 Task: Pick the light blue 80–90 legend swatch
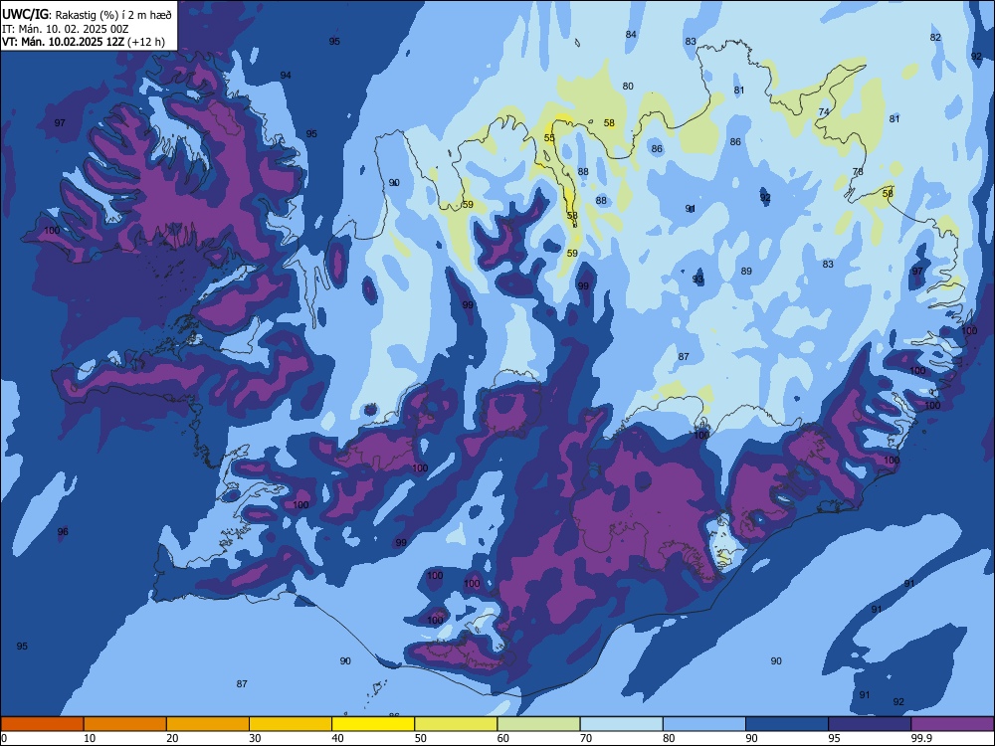pyautogui.click(x=704, y=724)
